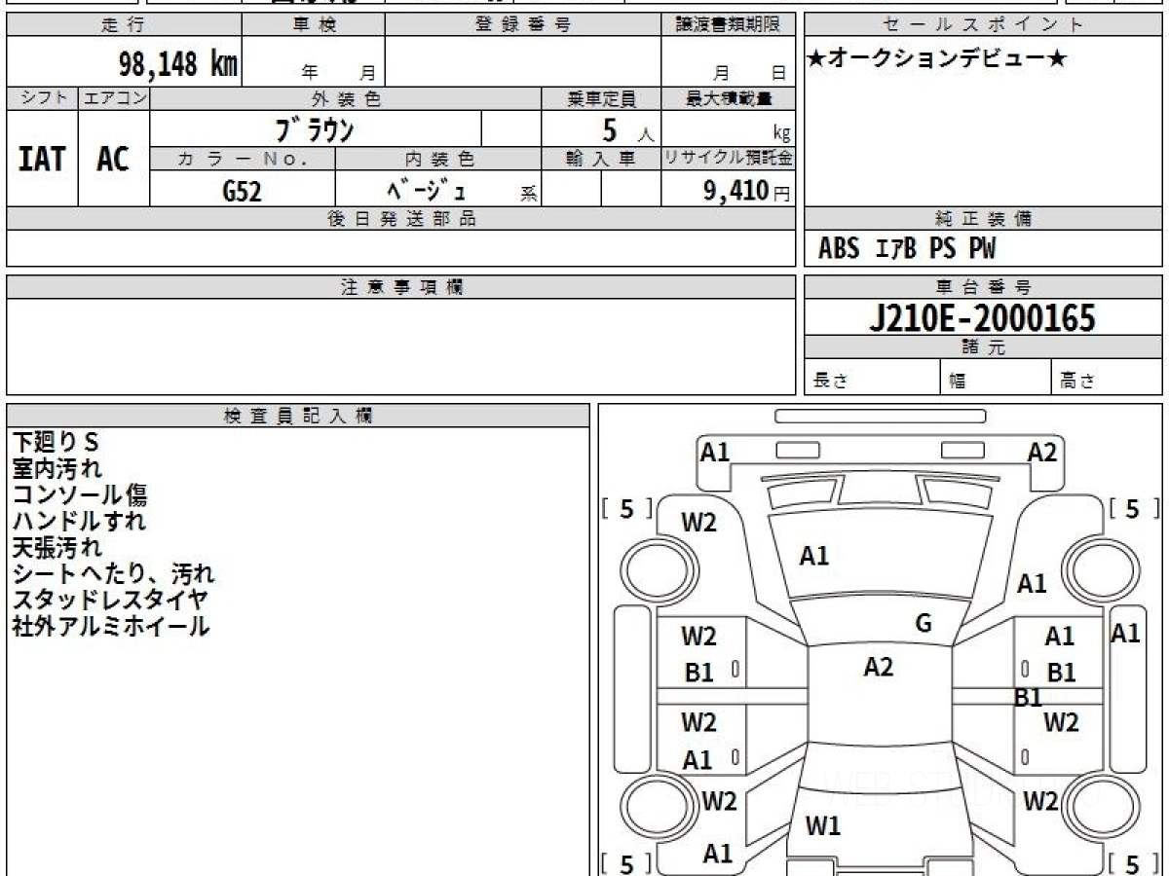Select the inspector note コンソール傷
The image size is (1169, 876).
tap(80, 494)
